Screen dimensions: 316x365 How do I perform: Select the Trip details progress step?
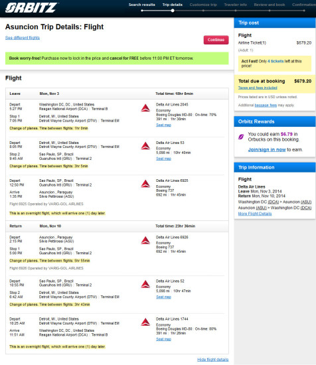173,5
